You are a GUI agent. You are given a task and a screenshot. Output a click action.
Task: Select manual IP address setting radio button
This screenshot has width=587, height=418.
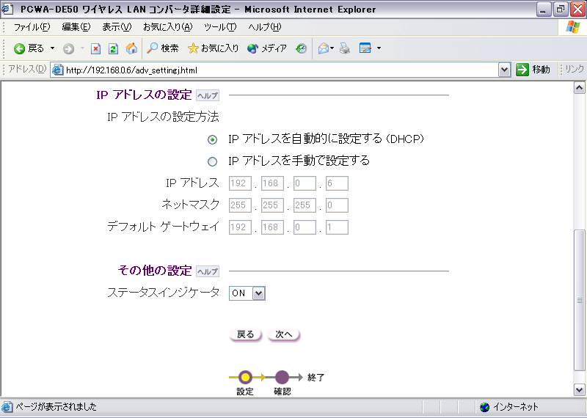(212, 161)
